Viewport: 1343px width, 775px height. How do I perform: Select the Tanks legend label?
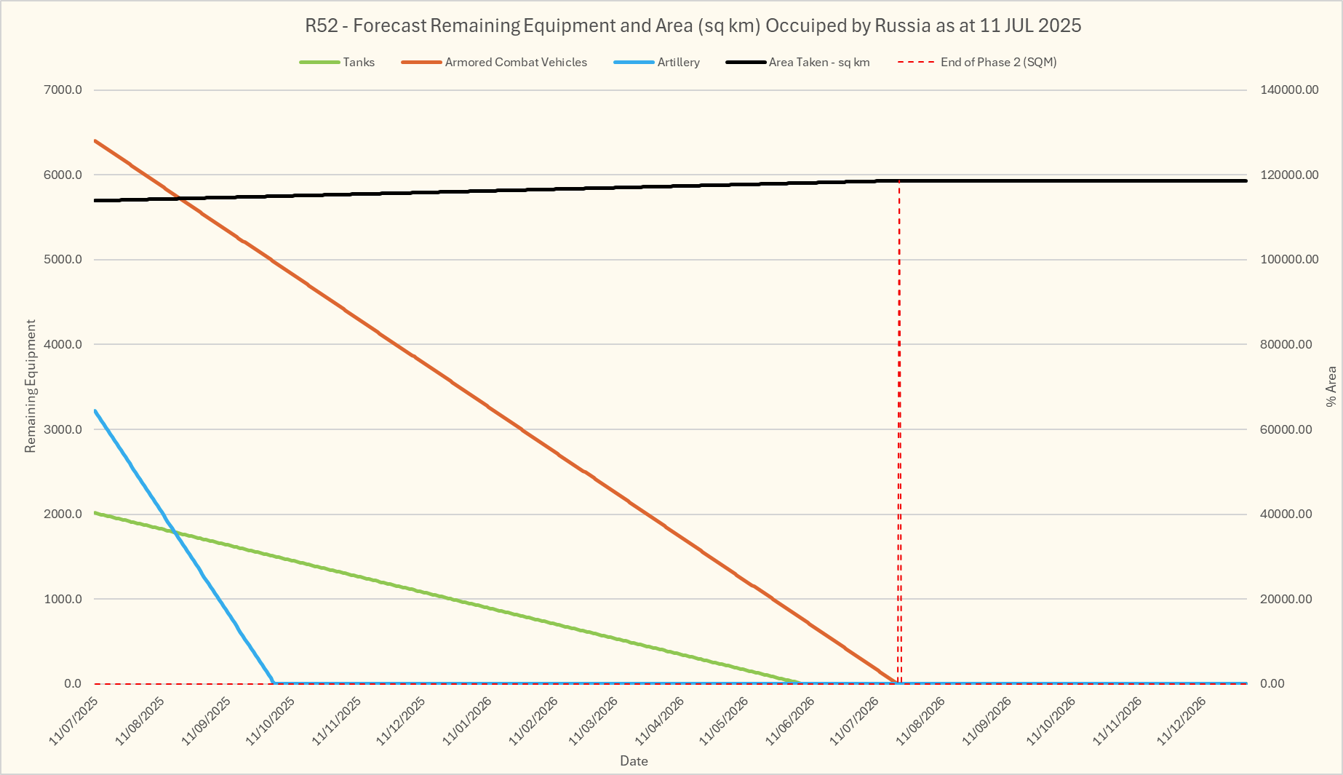click(359, 63)
